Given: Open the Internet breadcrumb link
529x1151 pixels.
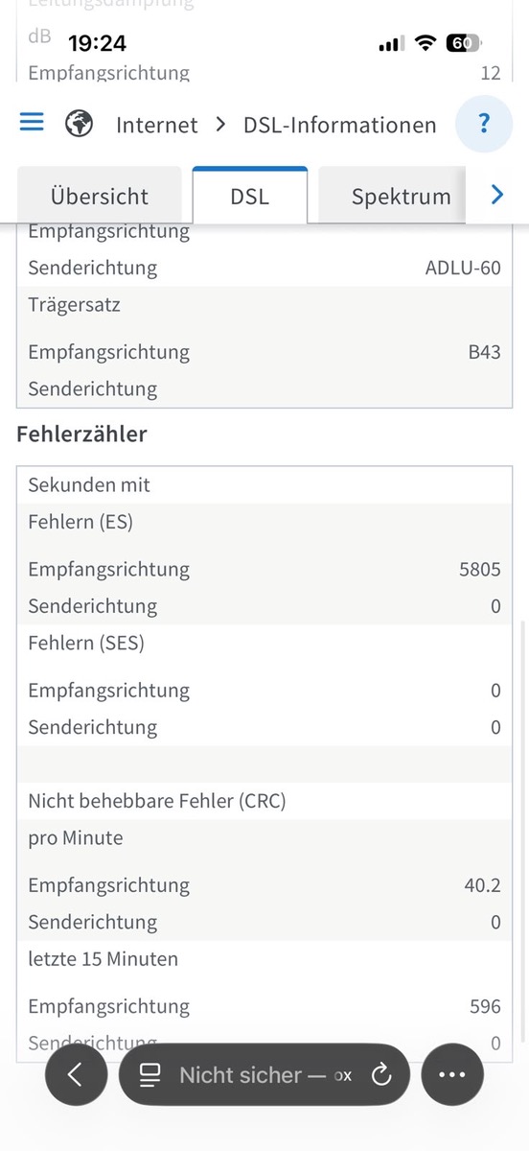Looking at the screenshot, I should 157,125.
